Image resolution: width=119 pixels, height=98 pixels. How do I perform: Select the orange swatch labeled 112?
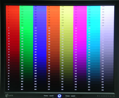click(x=53, y=49)
